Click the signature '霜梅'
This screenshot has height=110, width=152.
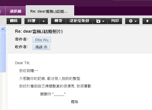(74, 102)
